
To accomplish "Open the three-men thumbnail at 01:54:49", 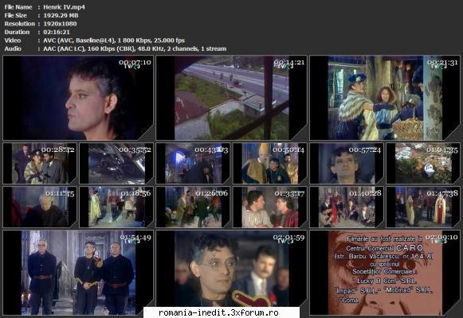I will click(78, 273).
